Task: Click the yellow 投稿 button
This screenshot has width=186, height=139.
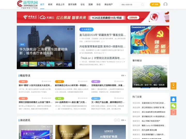Action: pyautogui.click(x=155, y=4)
